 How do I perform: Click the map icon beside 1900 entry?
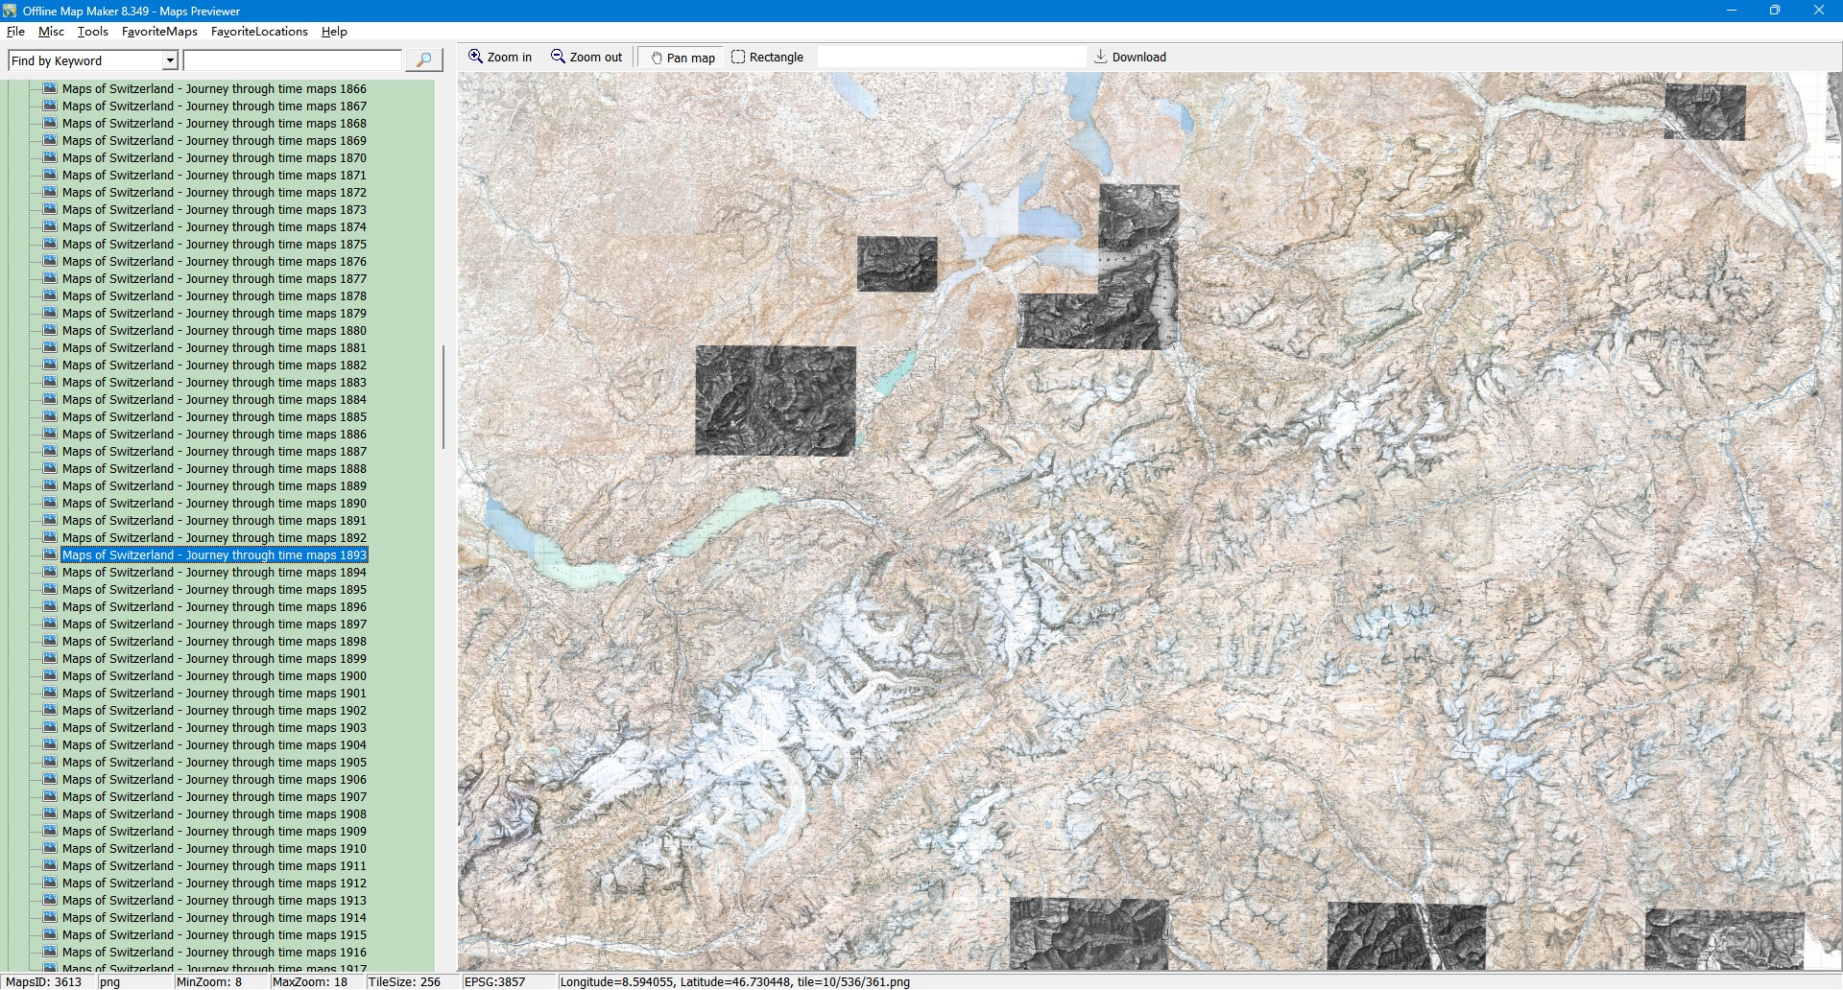(x=51, y=675)
